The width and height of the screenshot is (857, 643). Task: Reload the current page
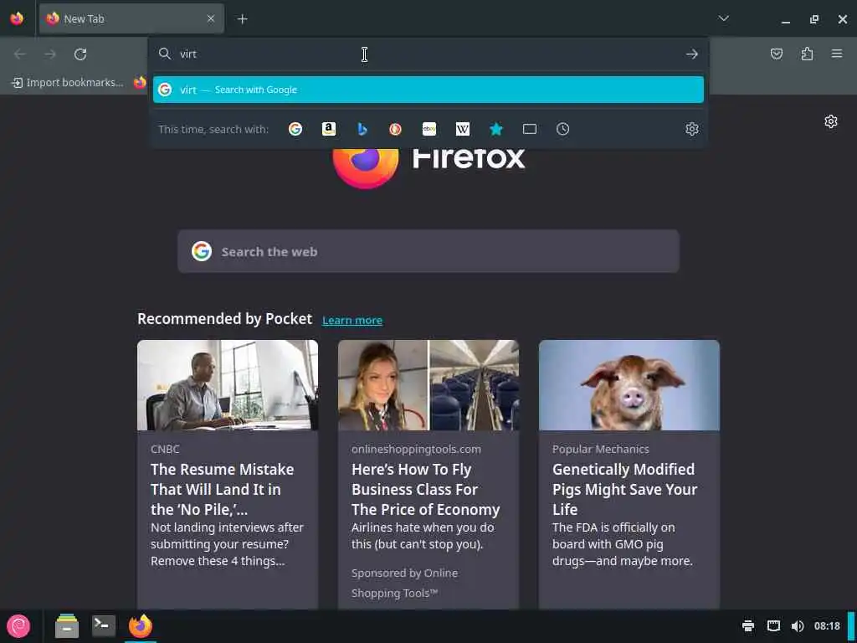(80, 54)
